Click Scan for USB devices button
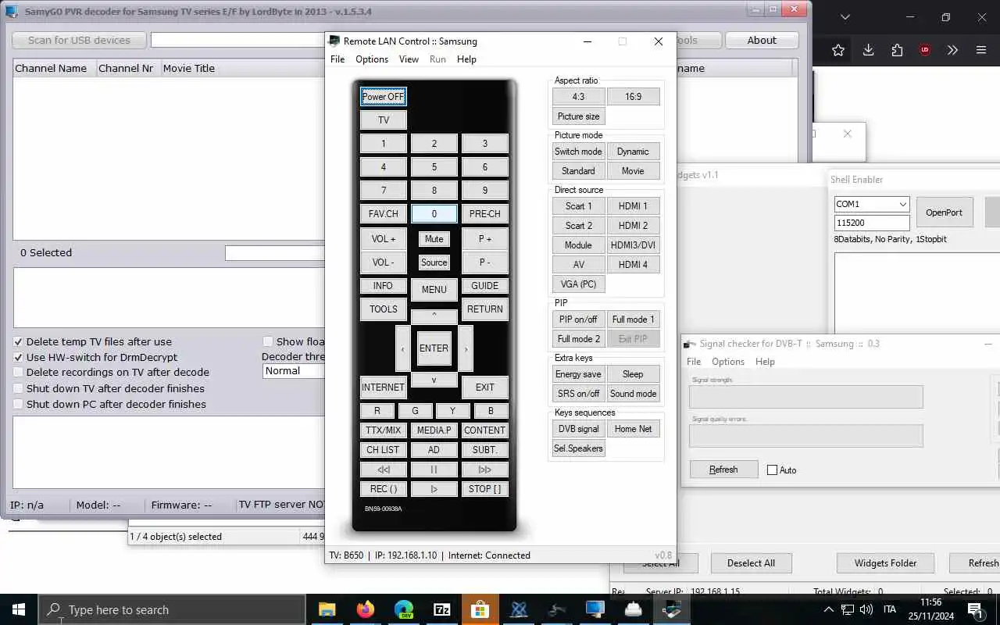This screenshot has height=625, width=1000. point(79,40)
